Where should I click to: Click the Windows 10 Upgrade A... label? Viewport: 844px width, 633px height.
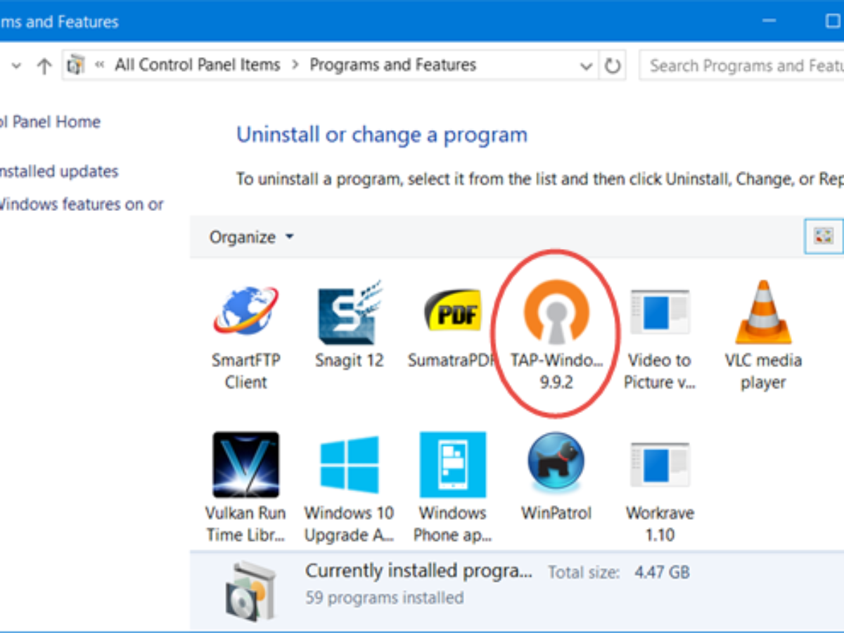click(x=349, y=524)
